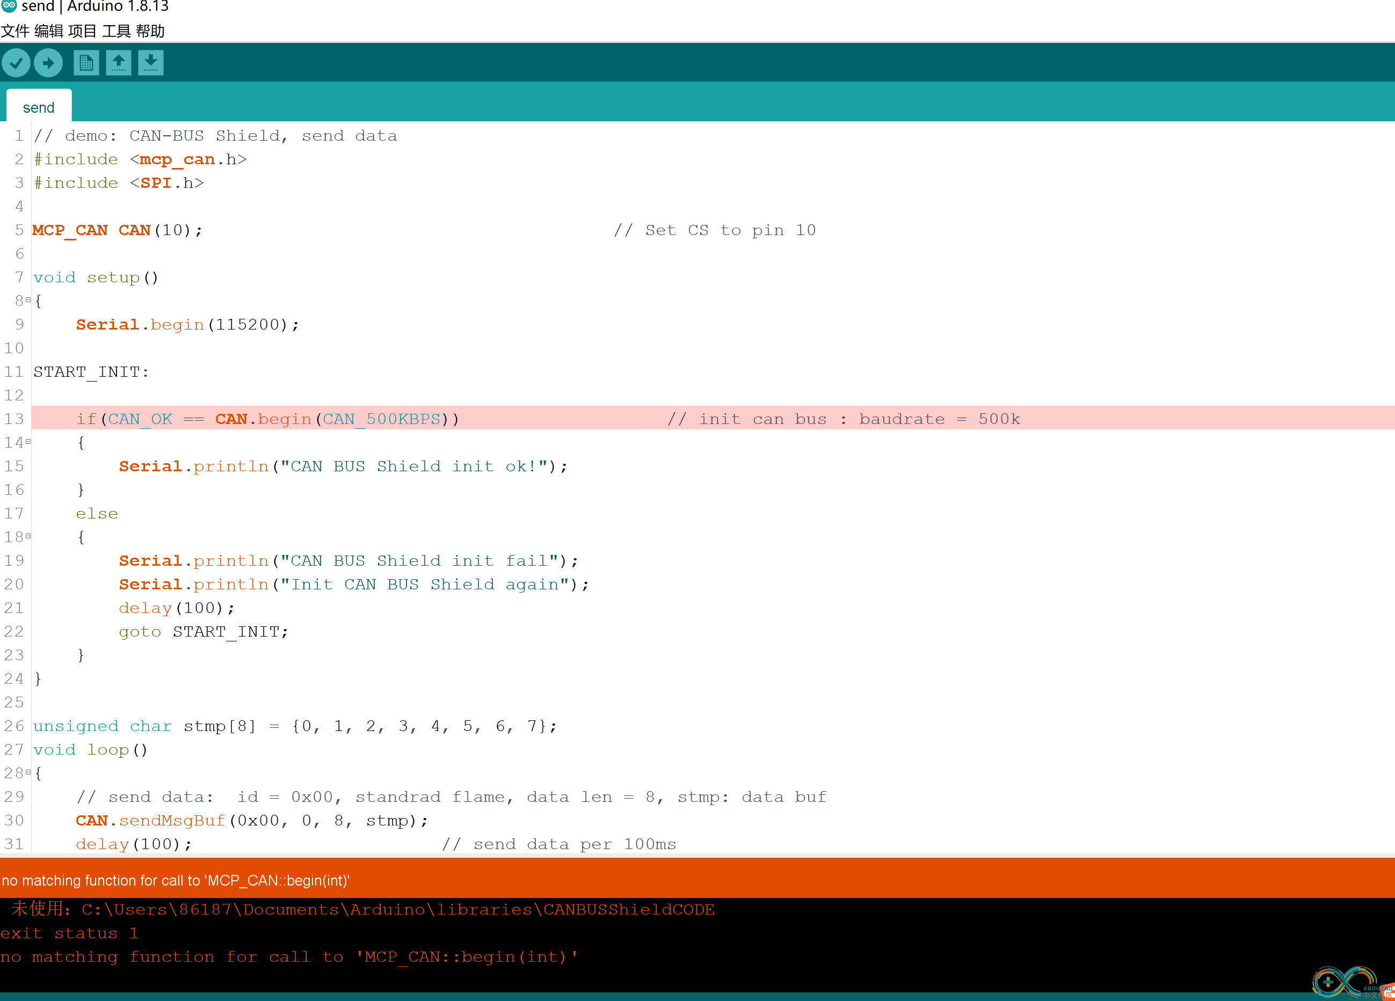Click 'CAN BUS Shield init ok!' println line

point(343,466)
